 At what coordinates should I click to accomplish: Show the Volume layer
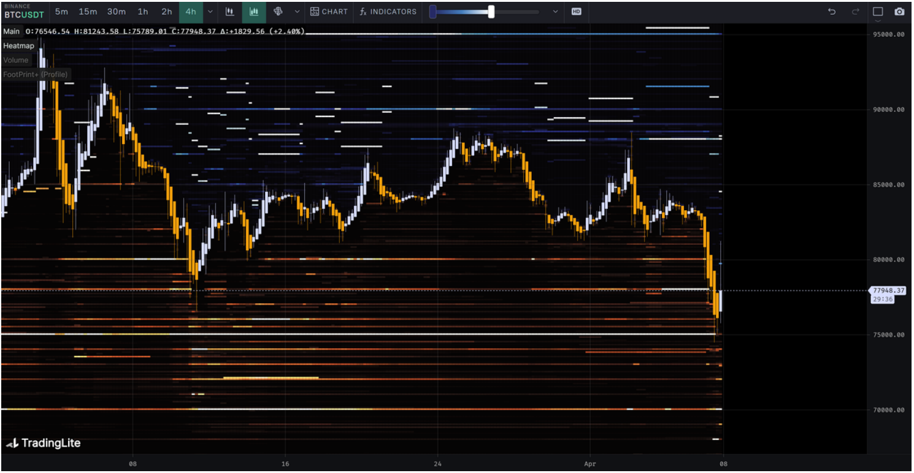[16, 60]
